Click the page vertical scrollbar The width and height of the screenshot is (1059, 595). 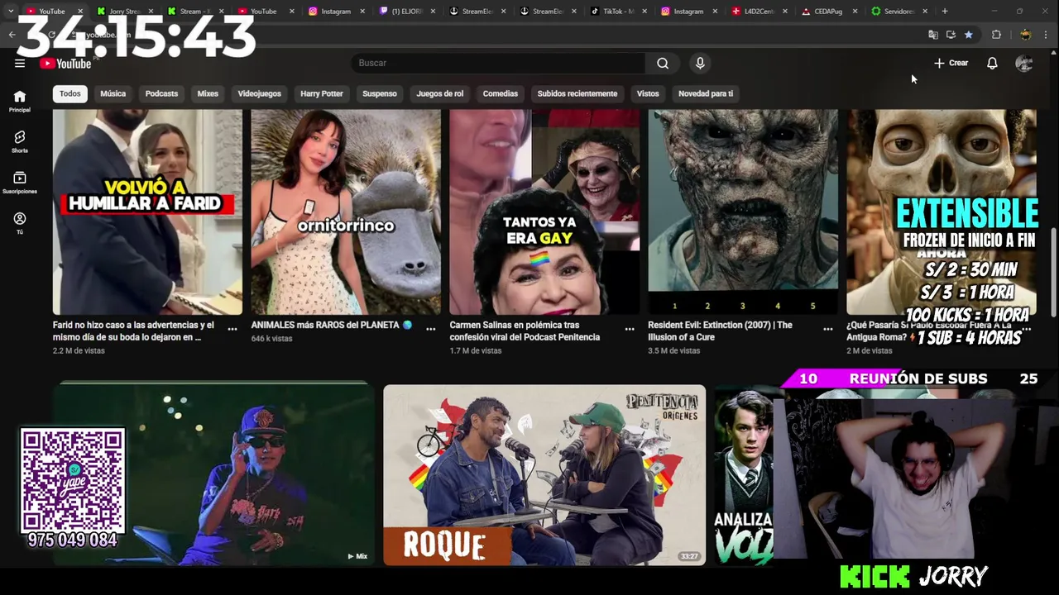pyautogui.click(x=1053, y=273)
